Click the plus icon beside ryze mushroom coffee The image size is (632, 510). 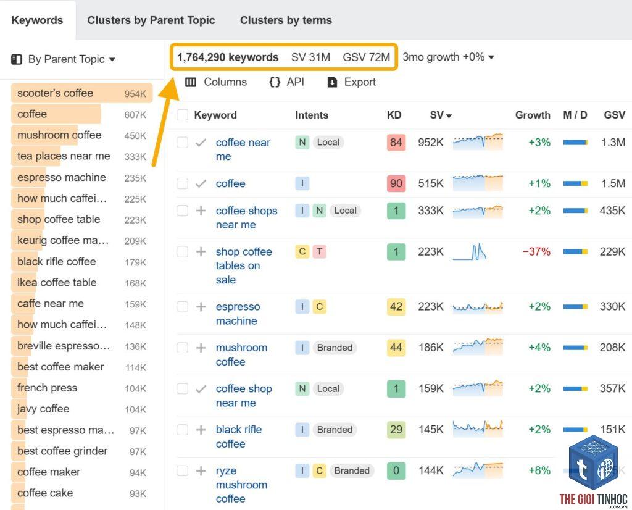tap(201, 470)
